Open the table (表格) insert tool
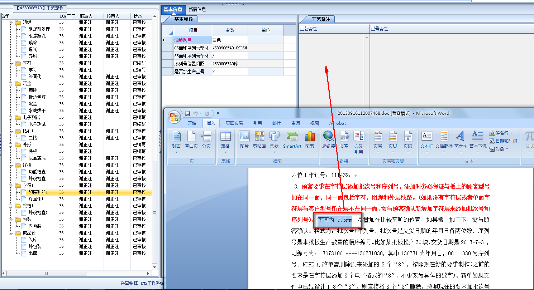The height and width of the screenshot is (290, 534). click(x=225, y=142)
